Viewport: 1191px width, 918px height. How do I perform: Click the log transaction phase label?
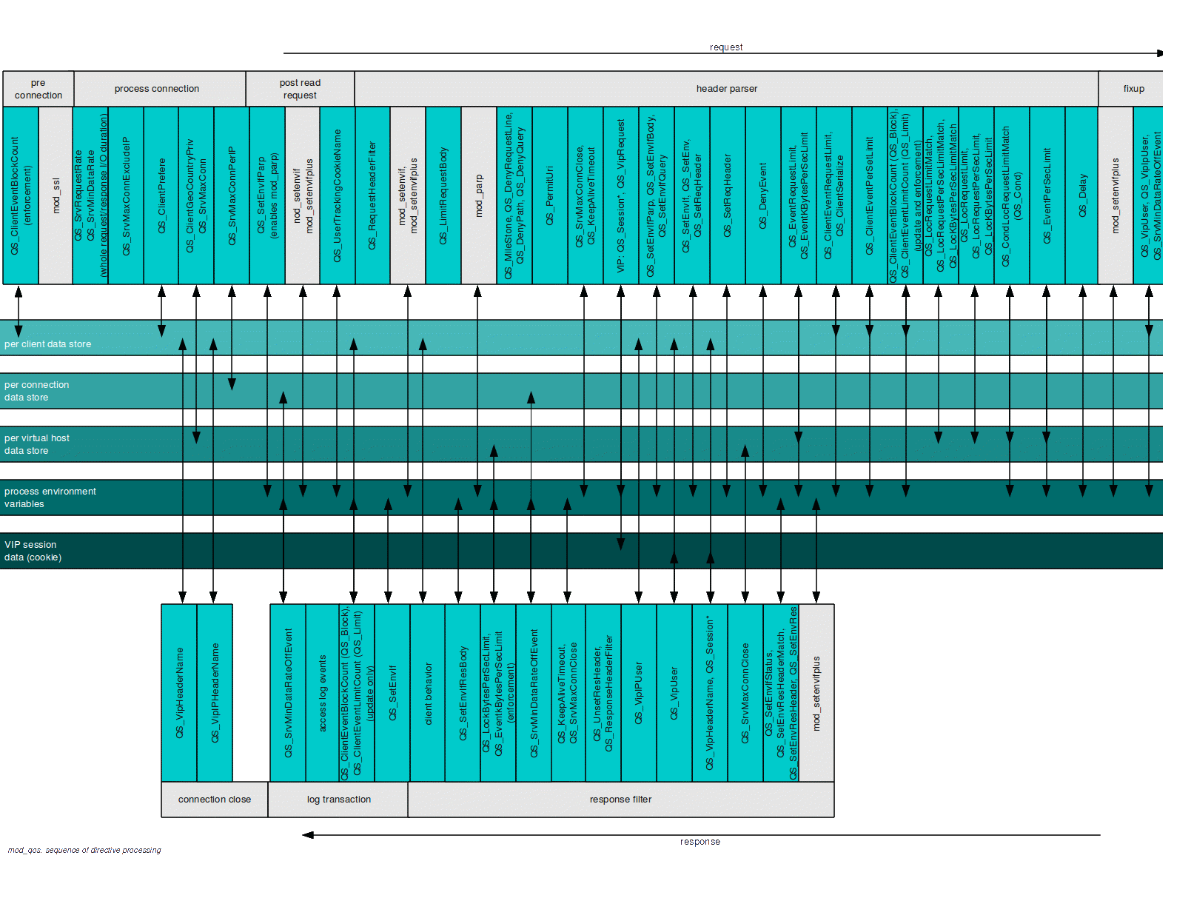[338, 800]
